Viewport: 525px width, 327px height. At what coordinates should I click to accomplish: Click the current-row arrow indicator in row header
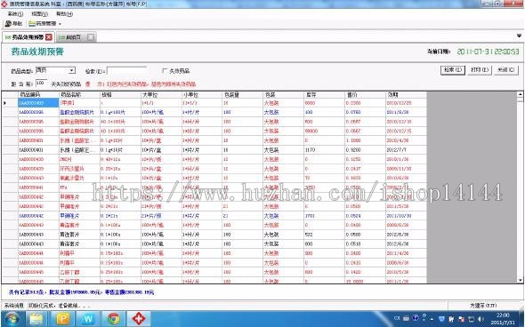coord(5,103)
